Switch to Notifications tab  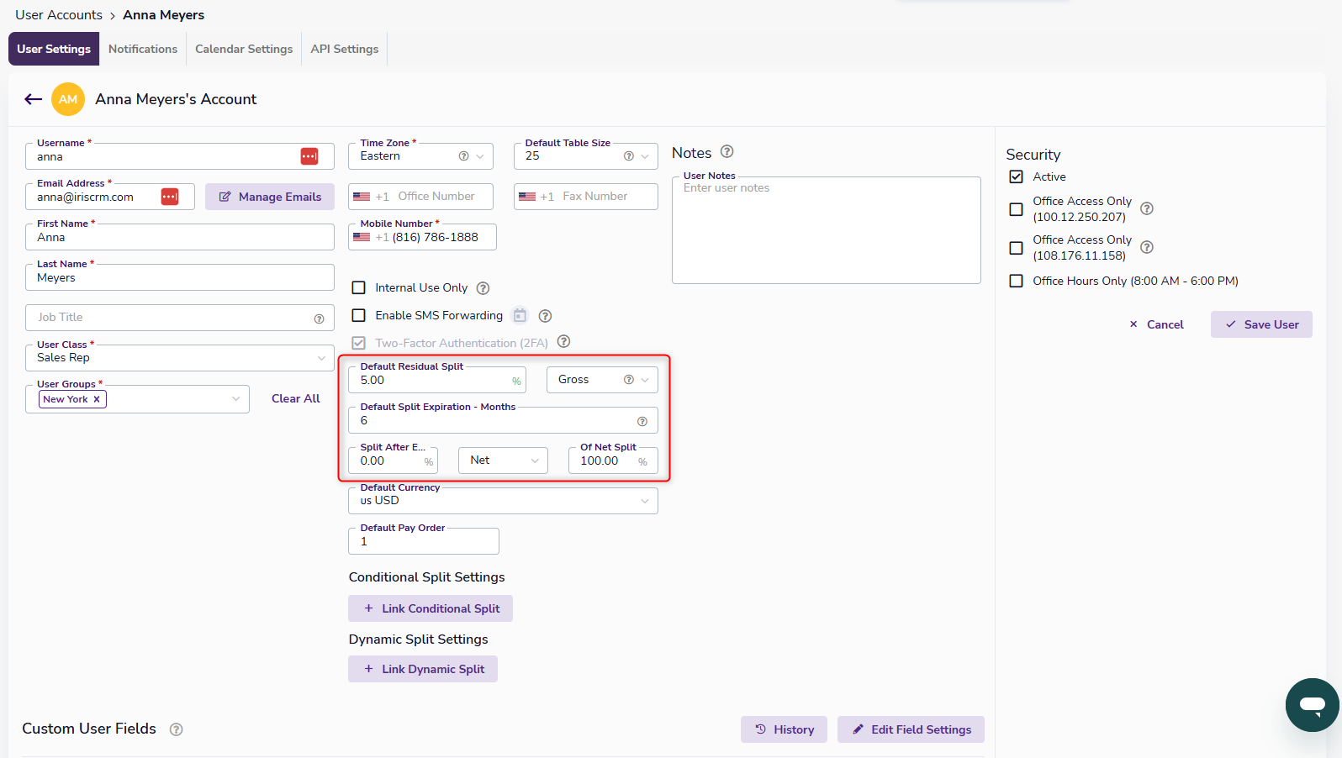(143, 49)
